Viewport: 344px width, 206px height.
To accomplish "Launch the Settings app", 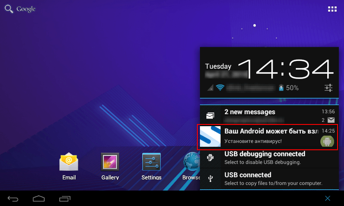I will pyautogui.click(x=151, y=166).
